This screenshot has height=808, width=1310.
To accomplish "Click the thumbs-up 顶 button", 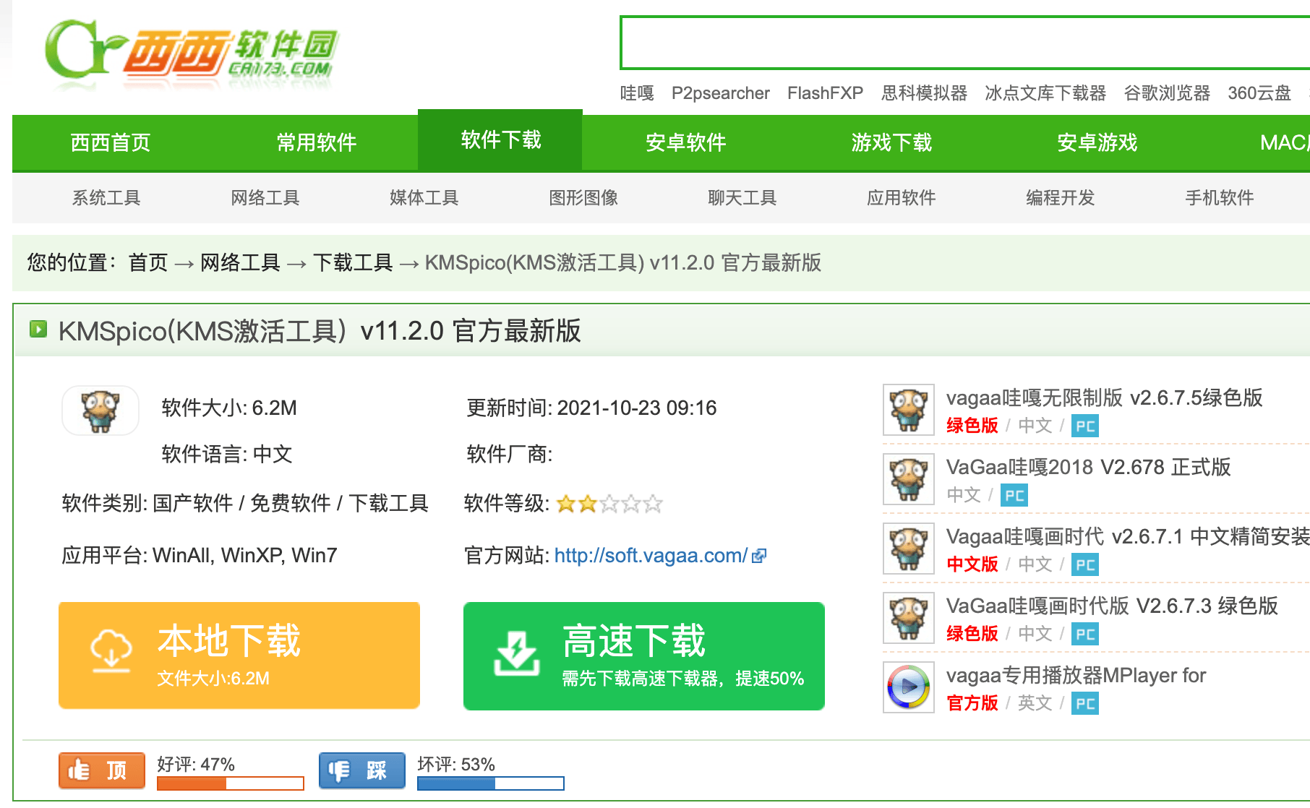I will pyautogui.click(x=102, y=770).
